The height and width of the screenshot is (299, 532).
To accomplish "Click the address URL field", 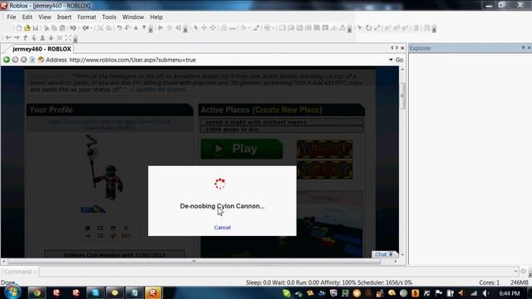I will coord(228,60).
